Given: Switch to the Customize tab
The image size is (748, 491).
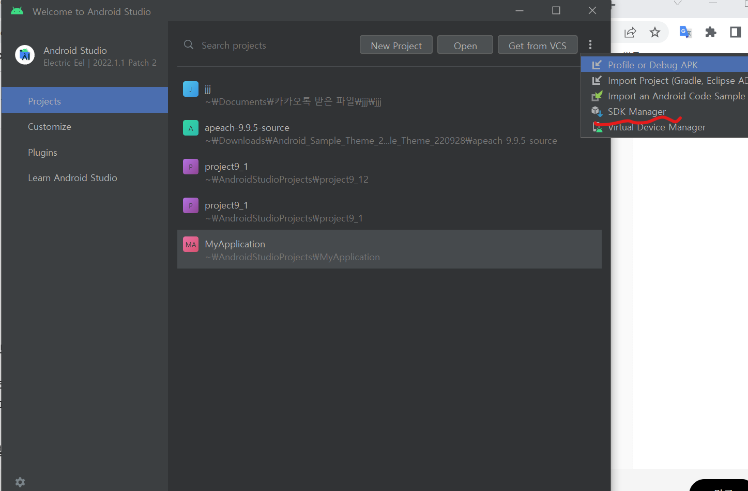Looking at the screenshot, I should (85, 127).
